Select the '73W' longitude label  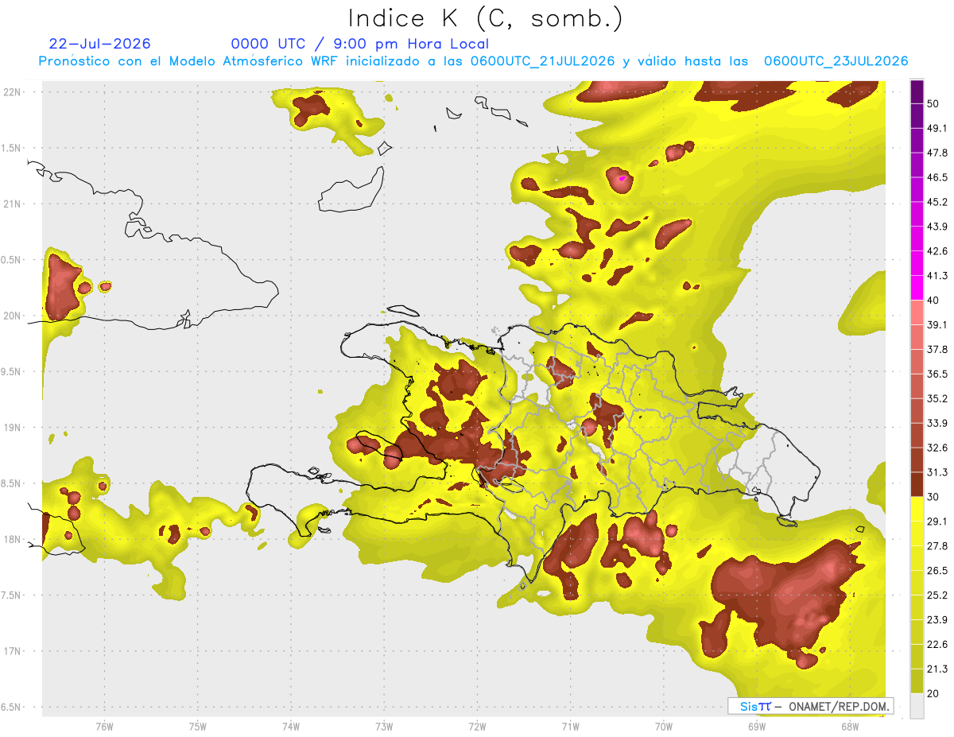coord(384,725)
